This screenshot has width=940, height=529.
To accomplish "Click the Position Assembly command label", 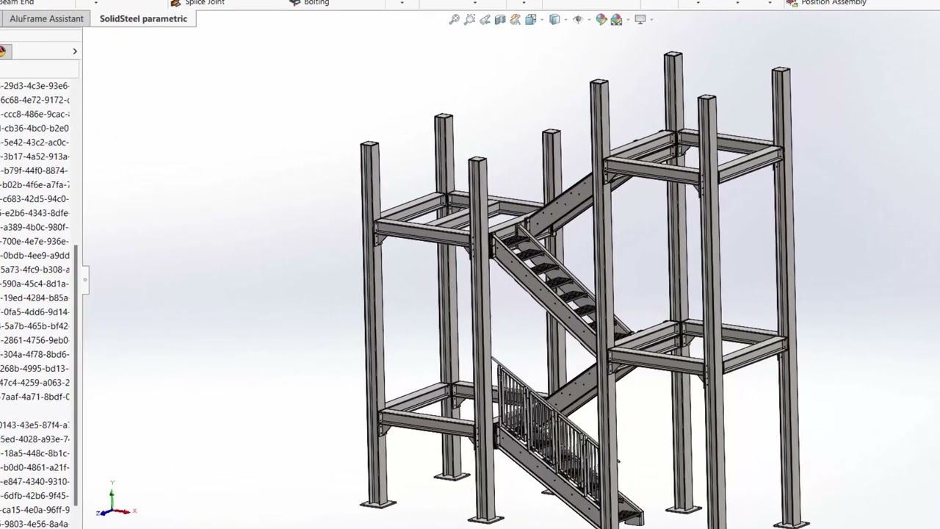I will tap(834, 3).
